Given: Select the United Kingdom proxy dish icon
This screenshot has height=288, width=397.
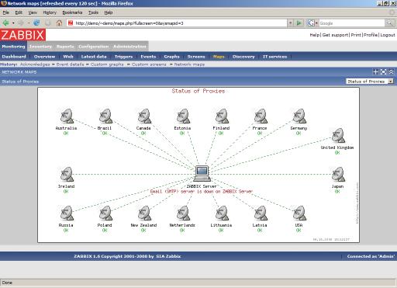Looking at the screenshot, I should [338, 136].
